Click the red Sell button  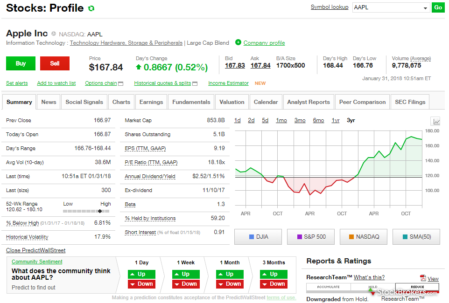[x=55, y=63]
